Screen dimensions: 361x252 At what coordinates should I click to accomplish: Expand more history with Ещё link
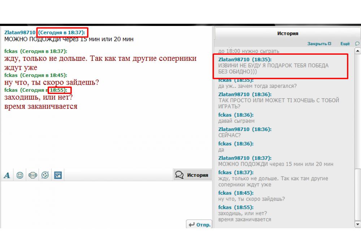345,44
